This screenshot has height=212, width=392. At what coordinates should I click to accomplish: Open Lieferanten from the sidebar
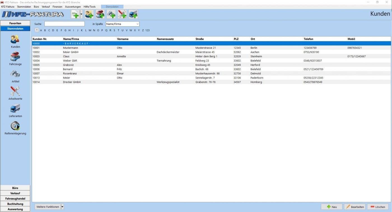[x=15, y=111]
